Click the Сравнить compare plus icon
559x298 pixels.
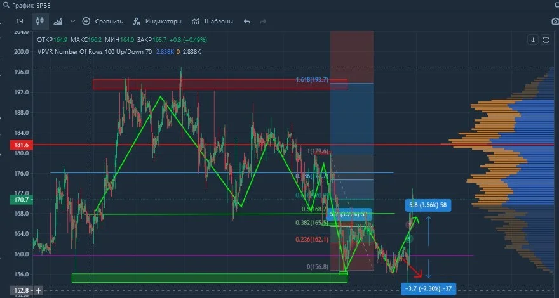pyautogui.click(x=86, y=22)
